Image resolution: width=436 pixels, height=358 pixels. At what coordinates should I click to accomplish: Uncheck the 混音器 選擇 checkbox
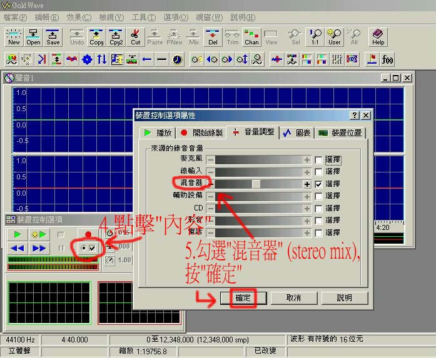[x=319, y=184]
